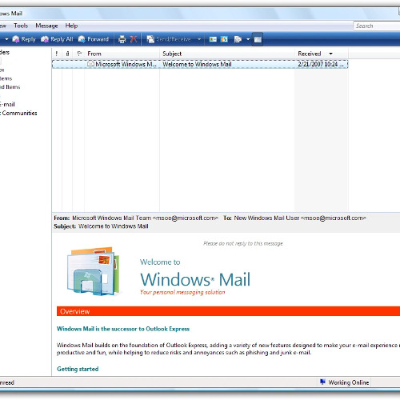Sort messages by the Subject column
Viewport: 400px width, 400px height.
tap(227, 54)
